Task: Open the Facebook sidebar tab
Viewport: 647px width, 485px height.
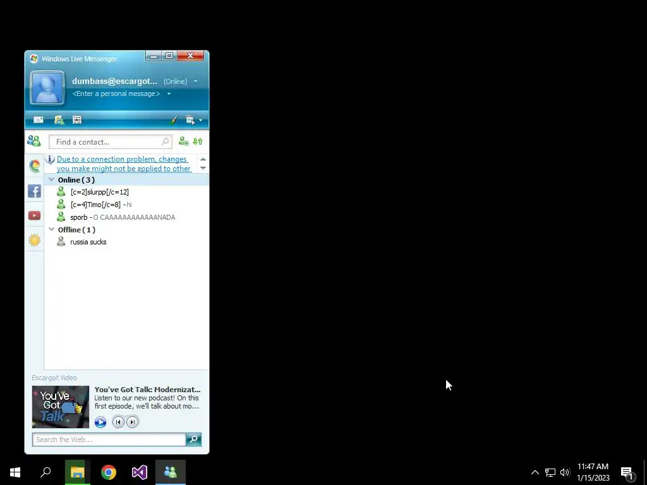Action: coord(34,191)
